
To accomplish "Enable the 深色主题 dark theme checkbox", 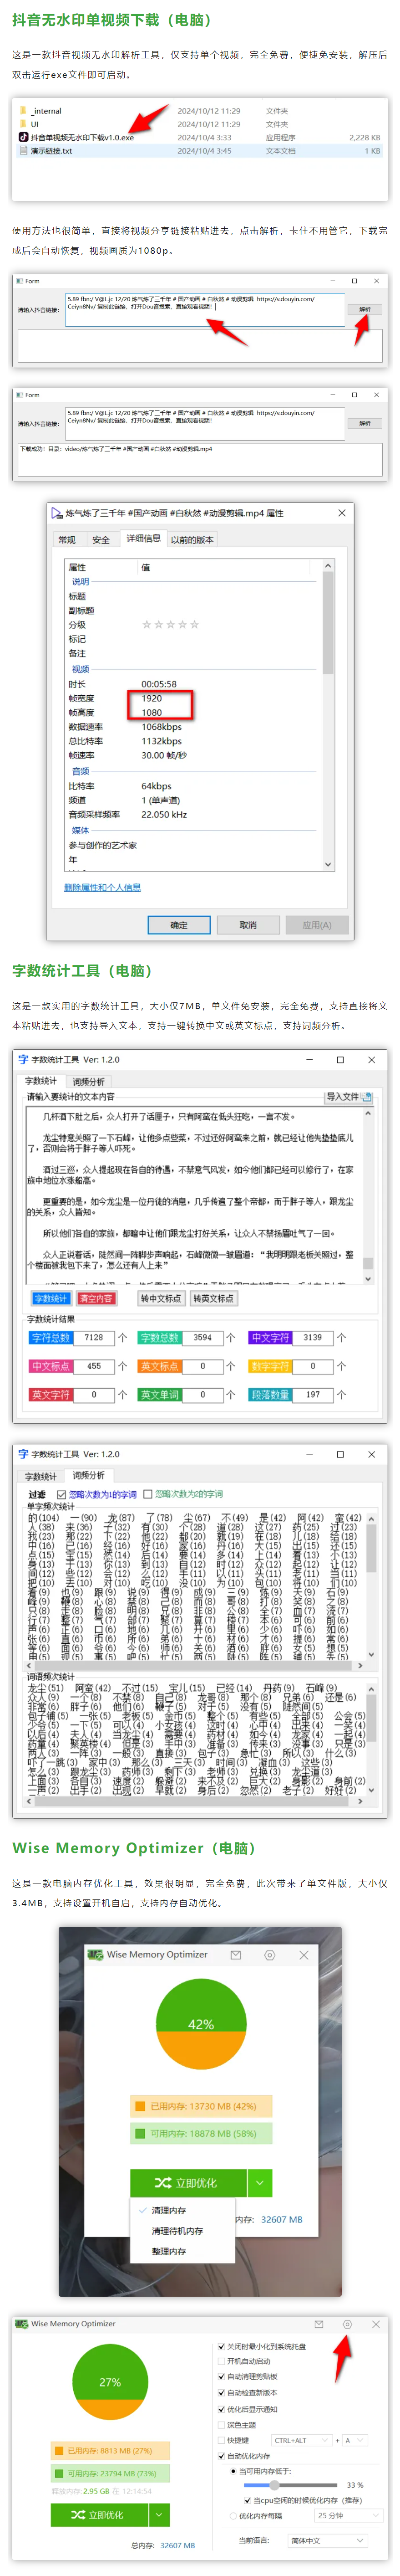I will click(x=221, y=2425).
